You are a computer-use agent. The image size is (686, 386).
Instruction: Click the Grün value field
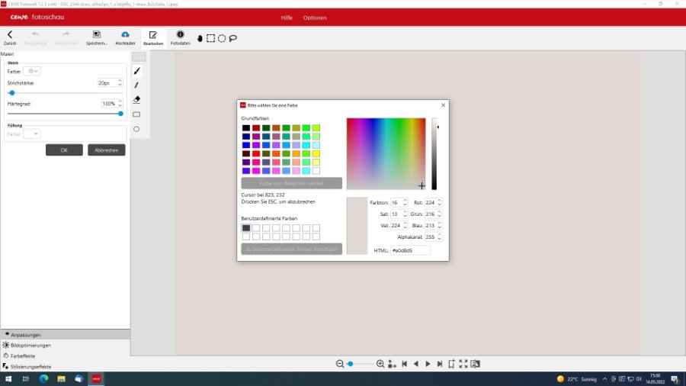pyautogui.click(x=434, y=214)
